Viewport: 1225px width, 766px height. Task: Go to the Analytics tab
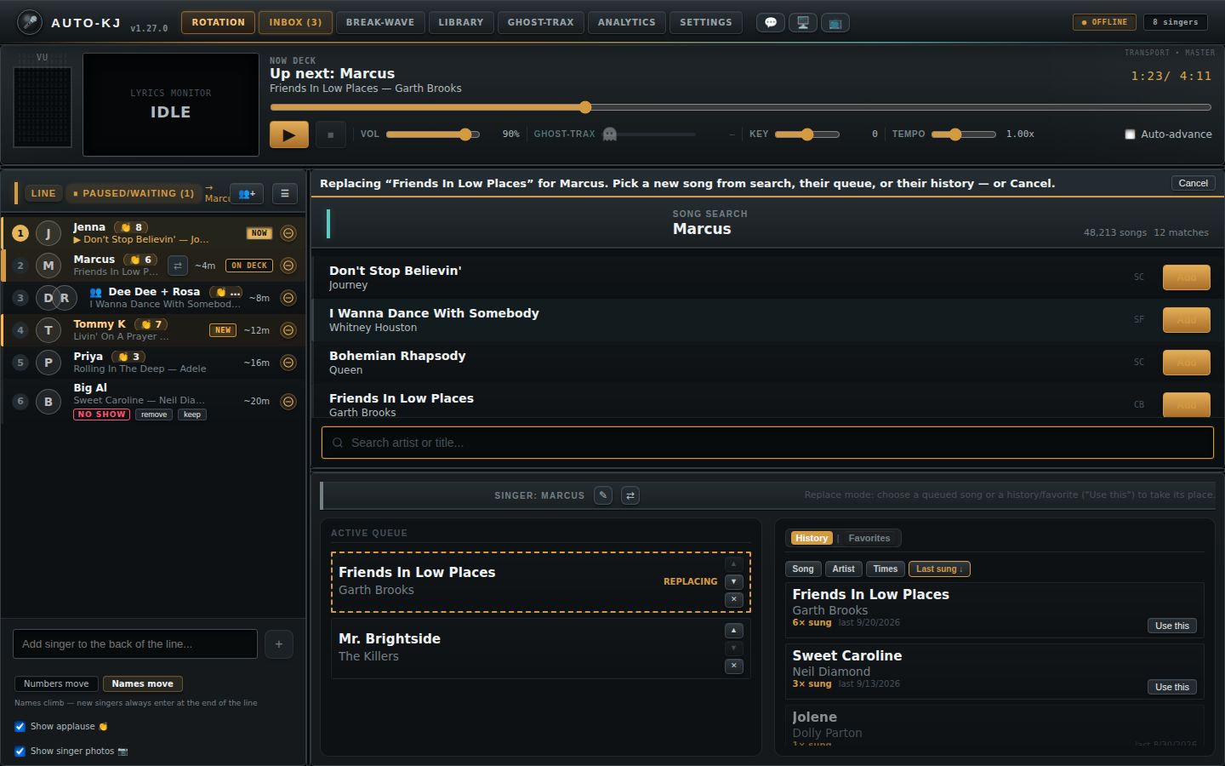tap(627, 23)
